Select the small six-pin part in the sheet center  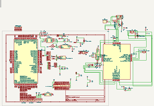click(x=84, y=53)
